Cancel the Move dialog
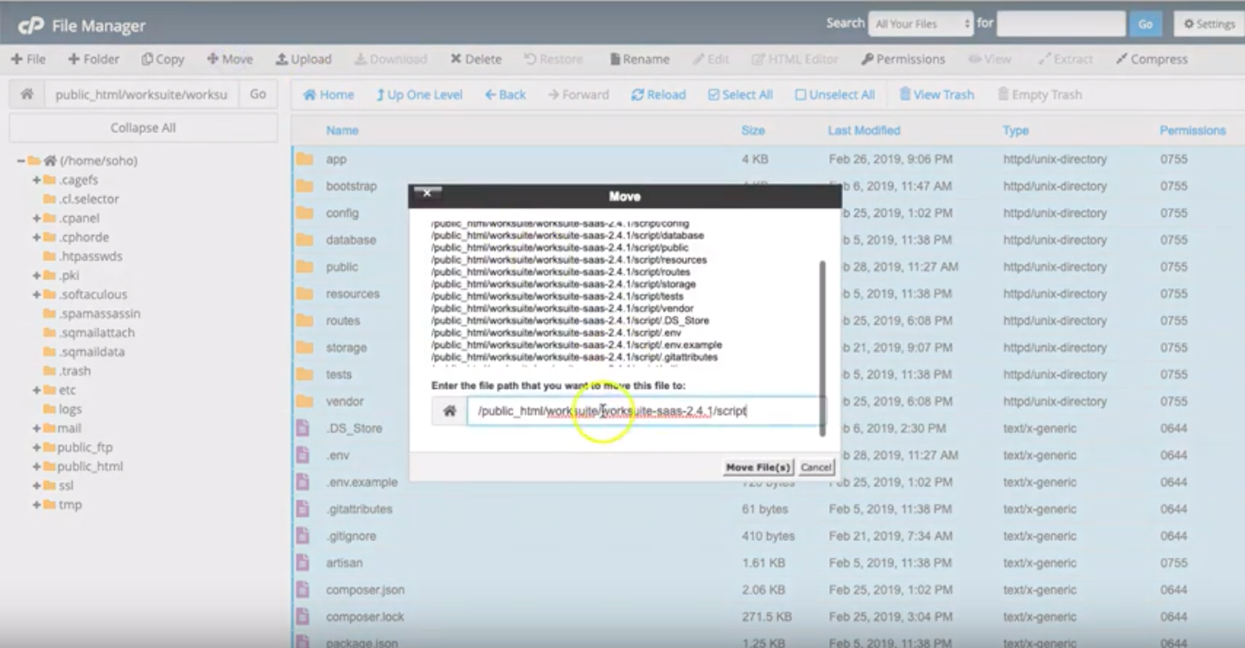1245x648 pixels. (815, 467)
